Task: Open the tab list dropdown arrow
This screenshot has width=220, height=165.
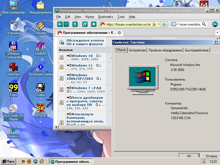Action: click(x=217, y=33)
